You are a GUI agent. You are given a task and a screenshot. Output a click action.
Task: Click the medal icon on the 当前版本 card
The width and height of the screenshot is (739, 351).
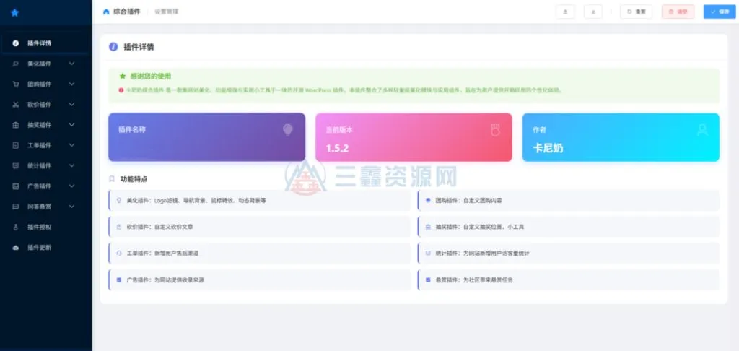tap(495, 130)
